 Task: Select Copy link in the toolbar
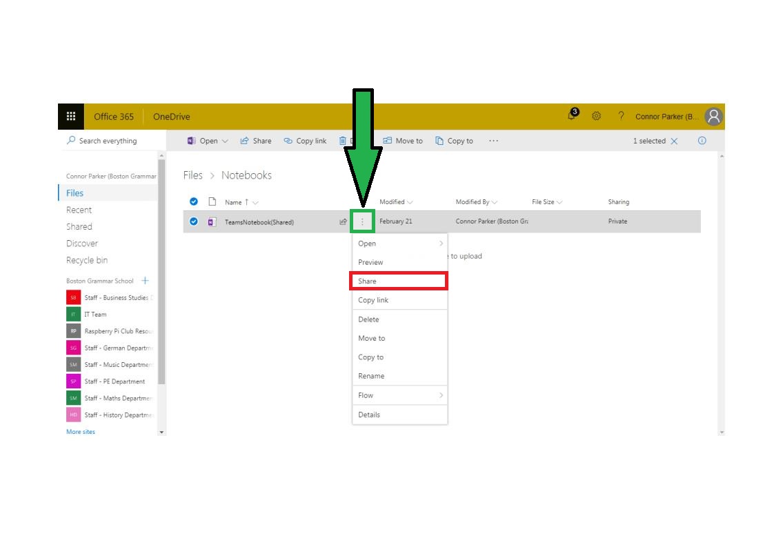click(x=305, y=141)
